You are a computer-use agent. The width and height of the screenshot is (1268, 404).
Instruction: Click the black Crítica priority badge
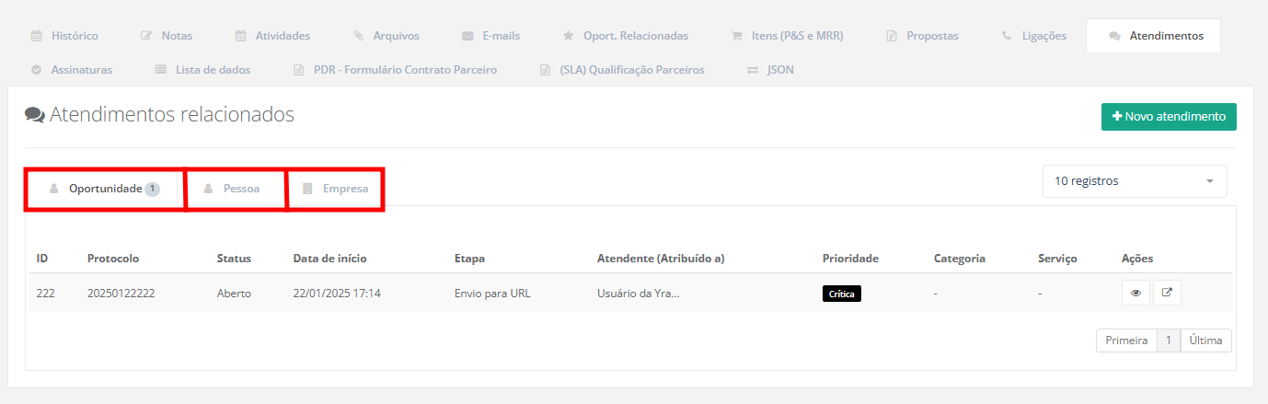tap(841, 294)
